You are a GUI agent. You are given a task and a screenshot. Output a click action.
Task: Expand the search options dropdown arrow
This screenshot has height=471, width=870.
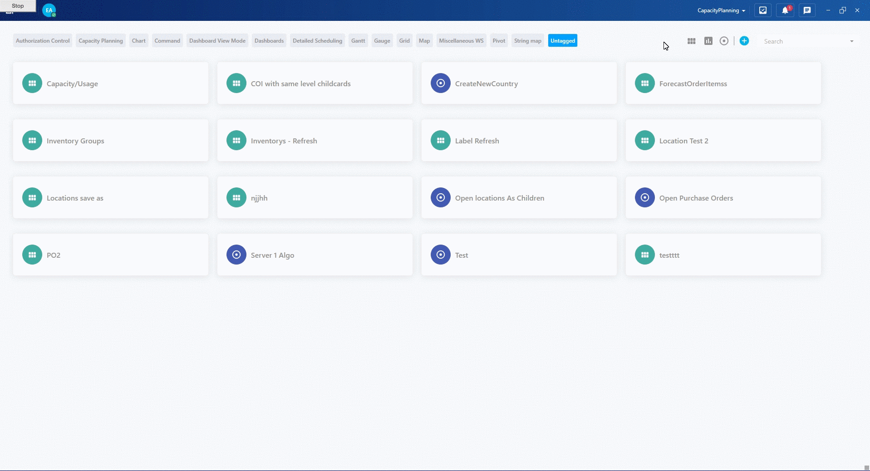pos(851,41)
